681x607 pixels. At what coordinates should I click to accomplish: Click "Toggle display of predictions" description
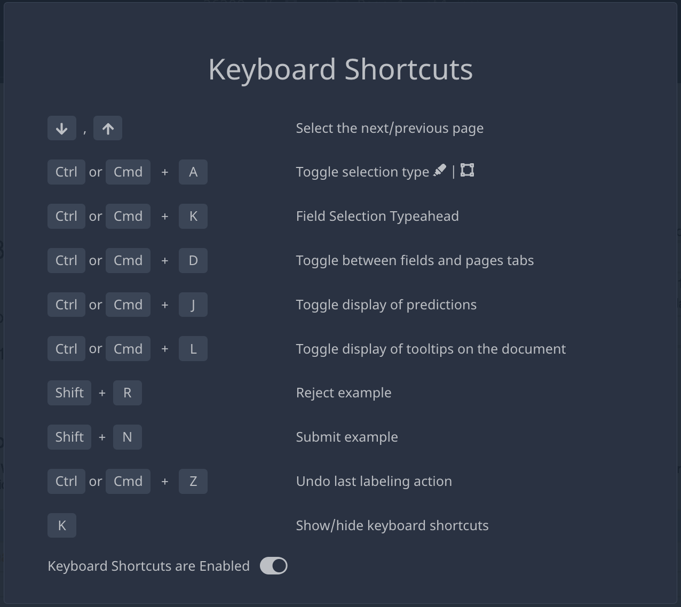click(386, 305)
